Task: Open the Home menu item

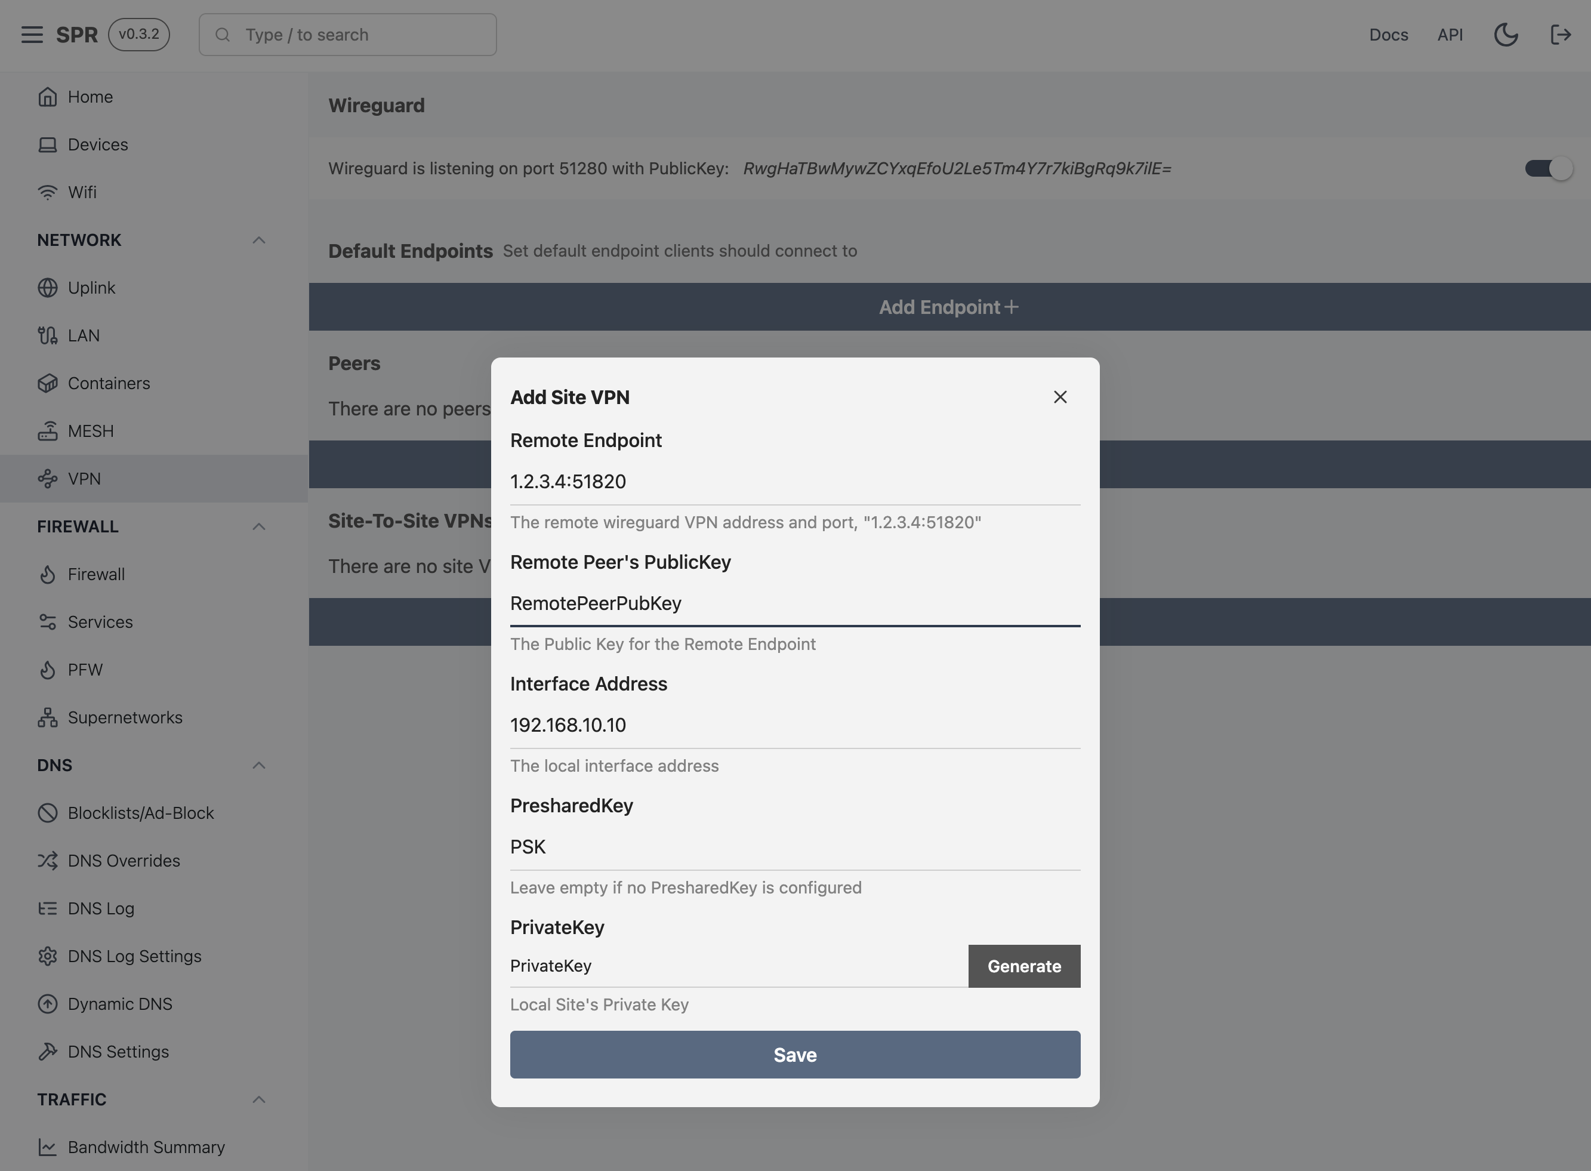Action: [x=154, y=97]
